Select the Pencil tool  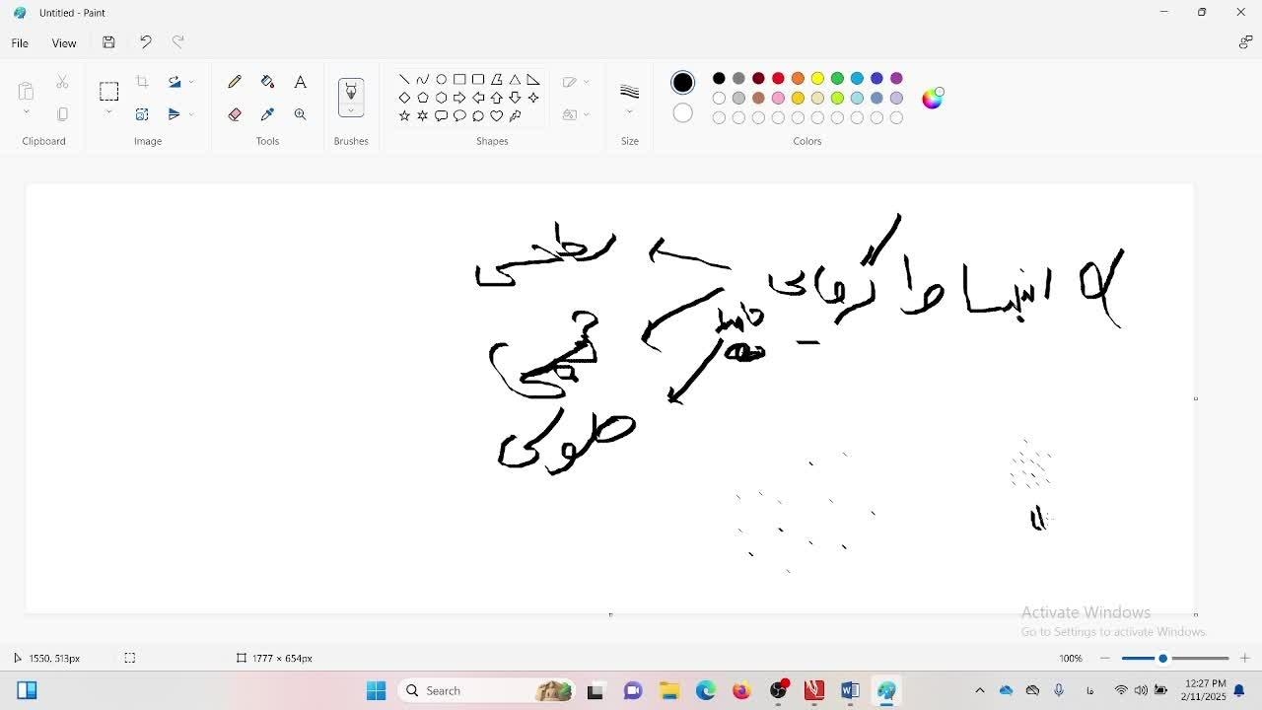click(235, 82)
